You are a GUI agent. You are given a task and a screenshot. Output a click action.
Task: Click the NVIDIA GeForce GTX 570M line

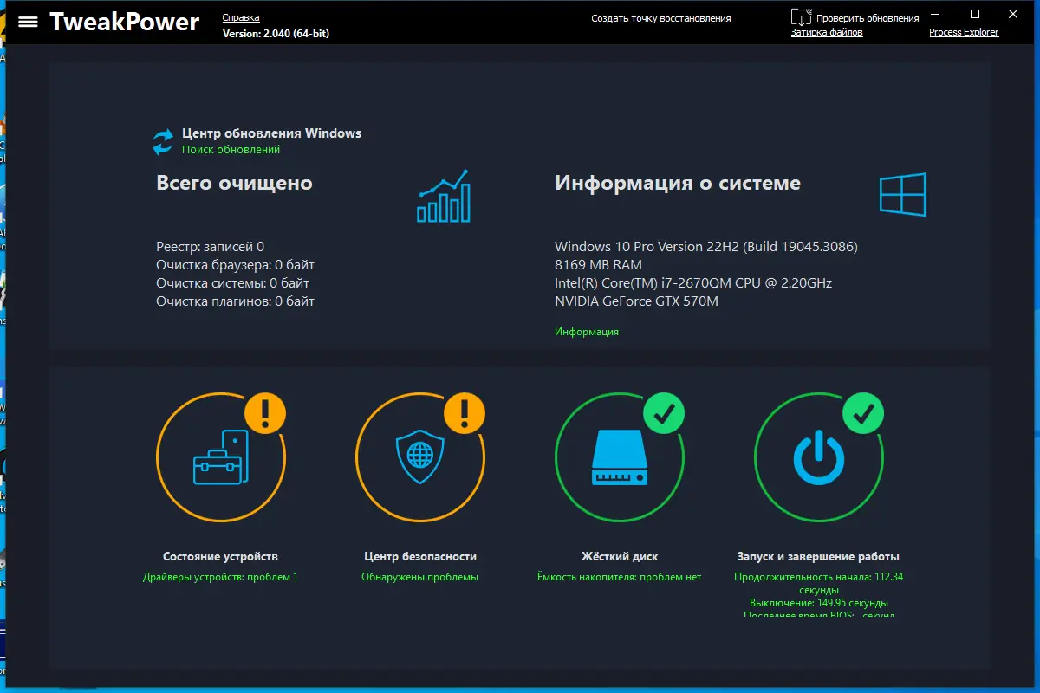click(x=636, y=301)
